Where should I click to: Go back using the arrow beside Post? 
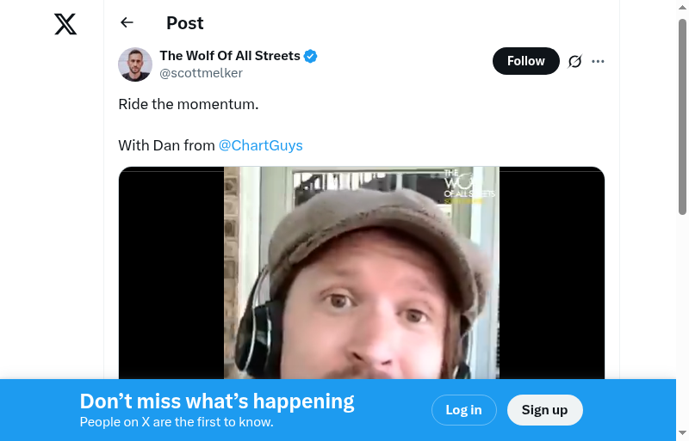(127, 22)
